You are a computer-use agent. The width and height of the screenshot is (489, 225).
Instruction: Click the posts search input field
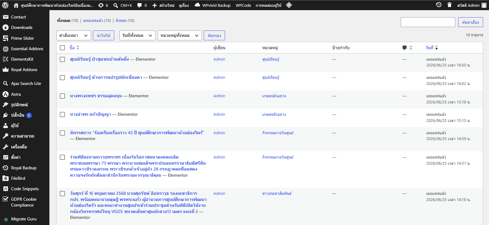tap(428, 22)
